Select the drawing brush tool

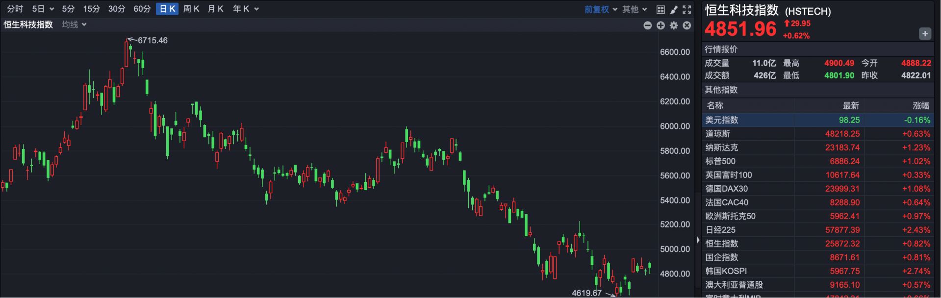tap(674, 9)
